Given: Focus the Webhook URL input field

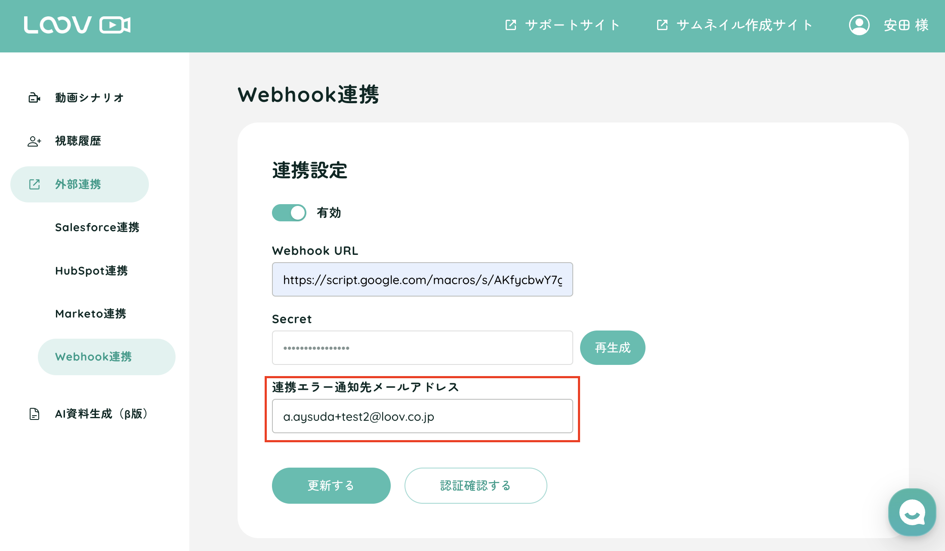Looking at the screenshot, I should 422,280.
